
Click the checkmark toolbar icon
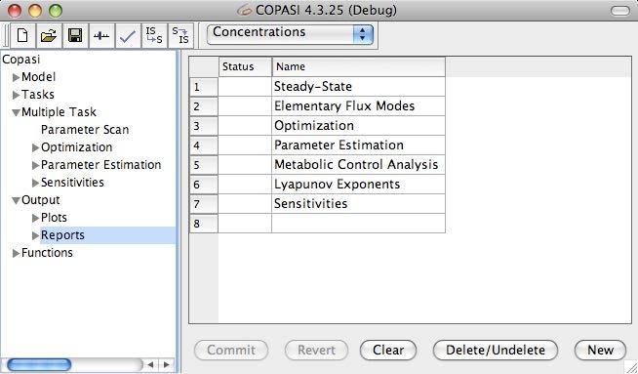[x=128, y=36]
